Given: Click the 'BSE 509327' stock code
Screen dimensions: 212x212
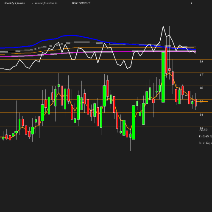Looking at the screenshot, I should (81, 3).
